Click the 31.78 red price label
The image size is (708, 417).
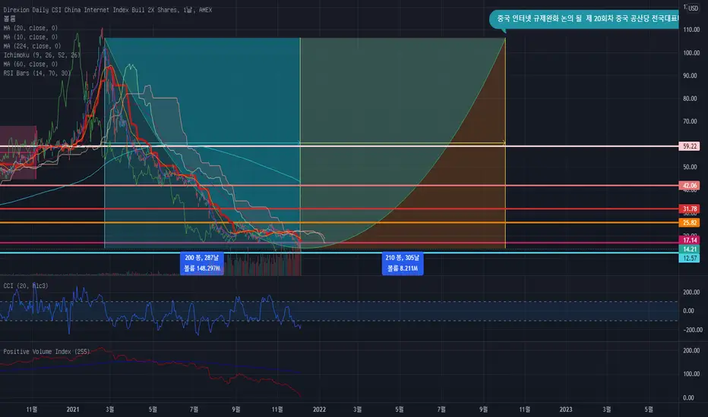click(x=690, y=208)
